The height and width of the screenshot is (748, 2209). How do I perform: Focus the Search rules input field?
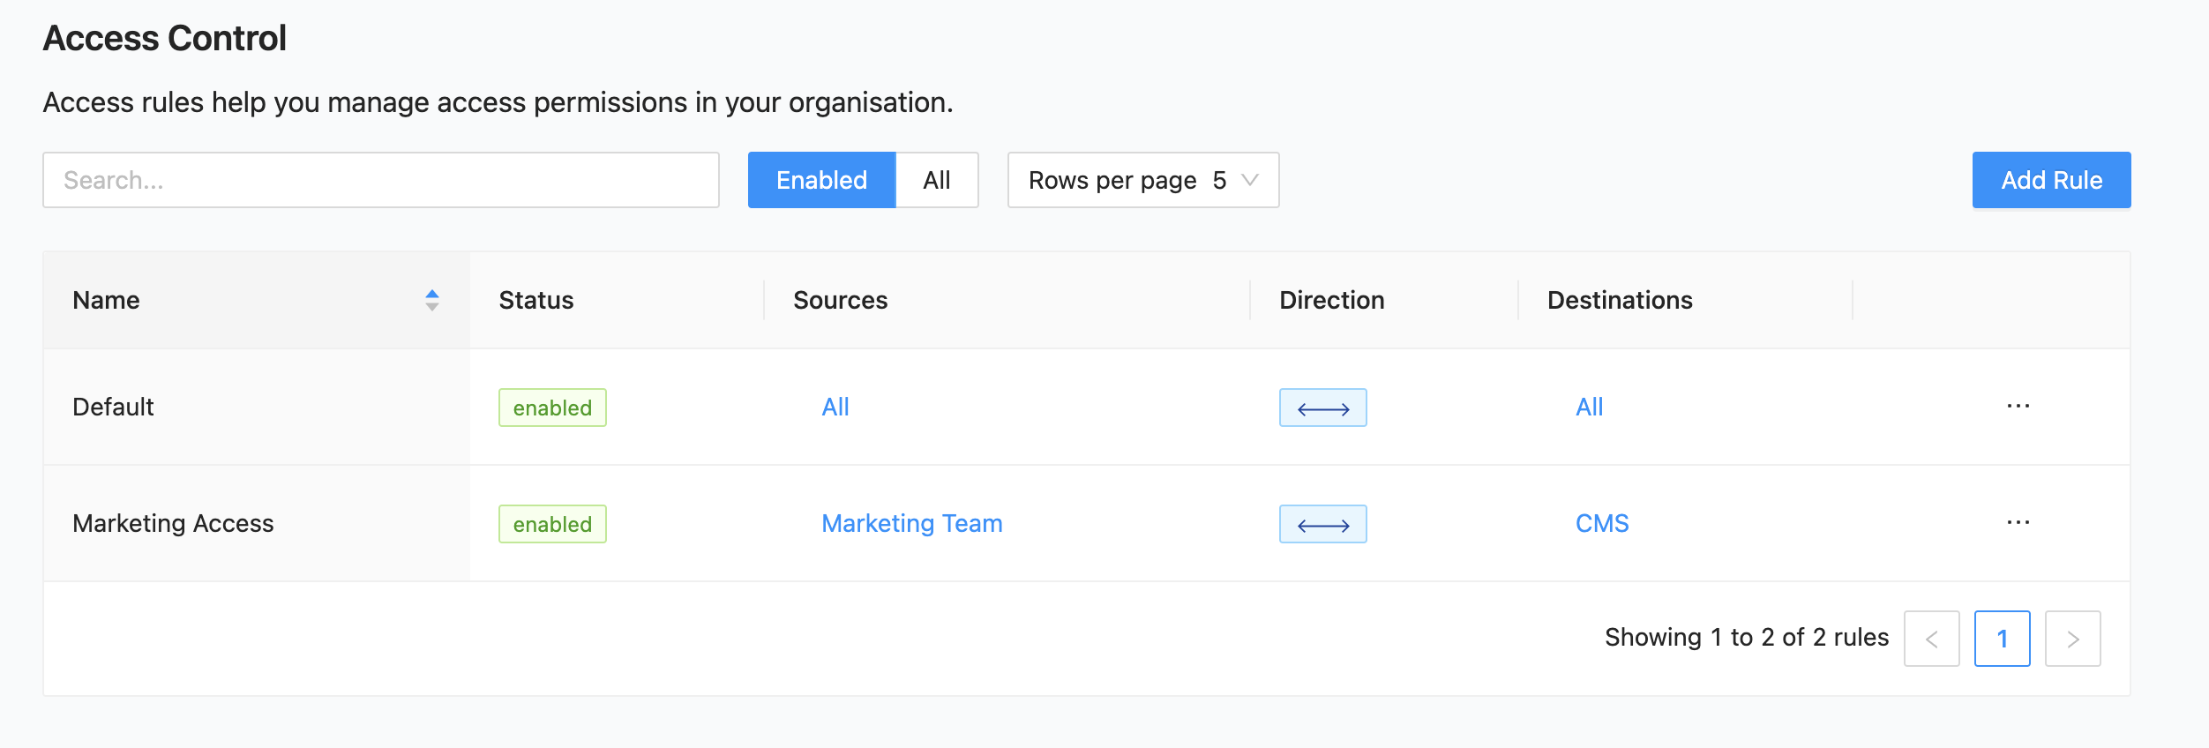(380, 181)
